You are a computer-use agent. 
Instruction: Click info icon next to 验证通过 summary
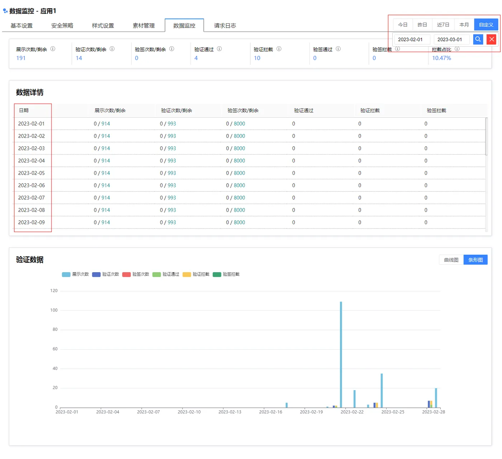click(219, 49)
